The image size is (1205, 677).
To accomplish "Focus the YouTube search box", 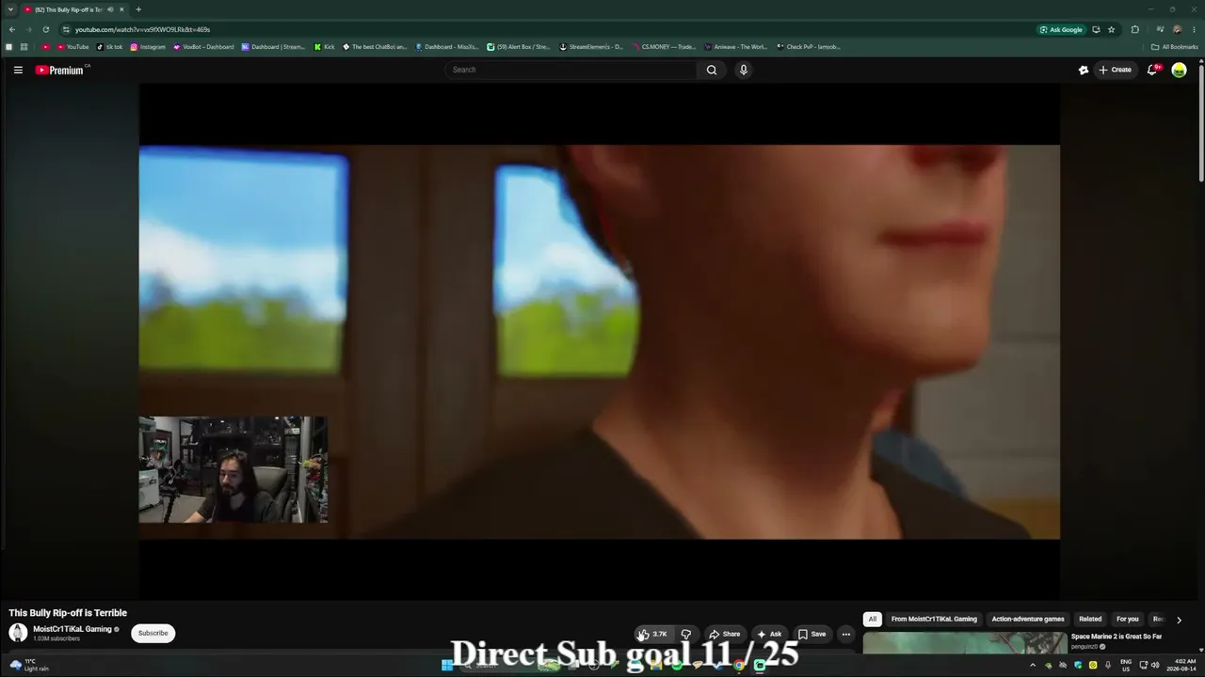I will click(x=570, y=70).
